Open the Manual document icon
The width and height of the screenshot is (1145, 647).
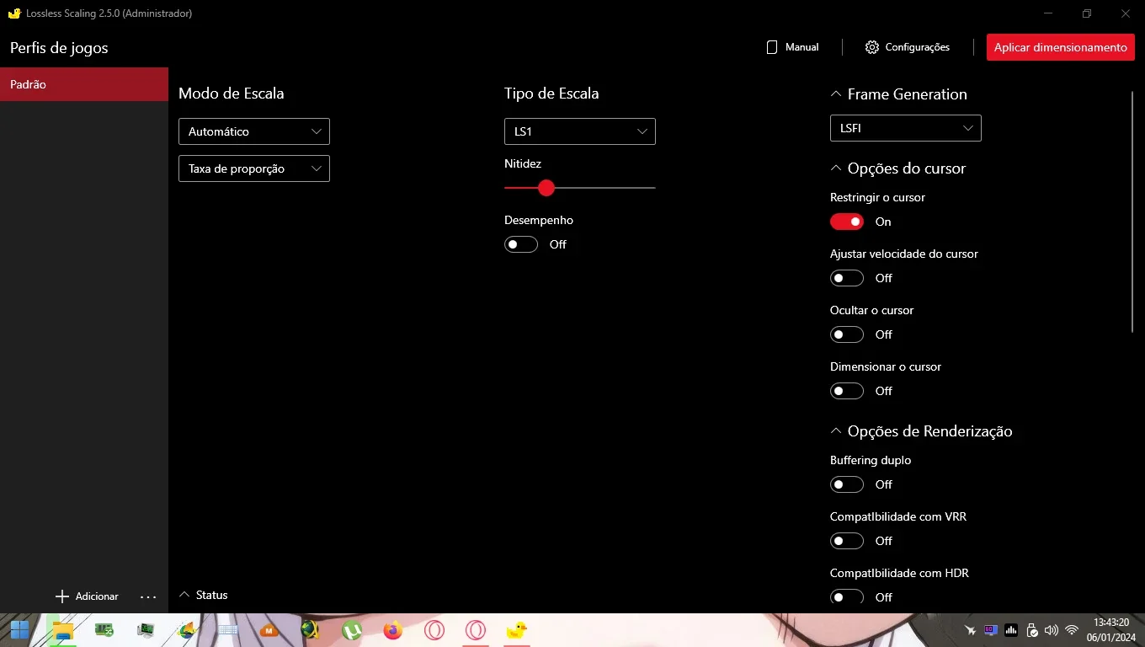[772, 47]
